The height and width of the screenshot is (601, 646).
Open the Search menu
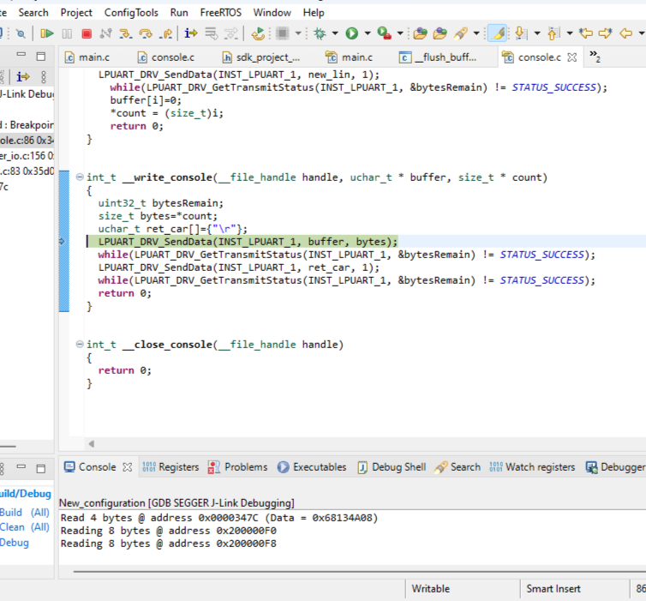click(33, 13)
